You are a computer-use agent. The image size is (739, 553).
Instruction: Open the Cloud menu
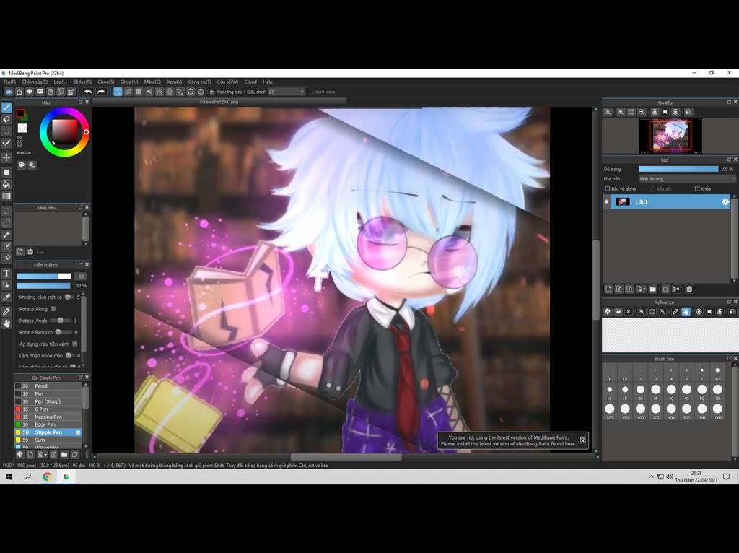tap(250, 82)
